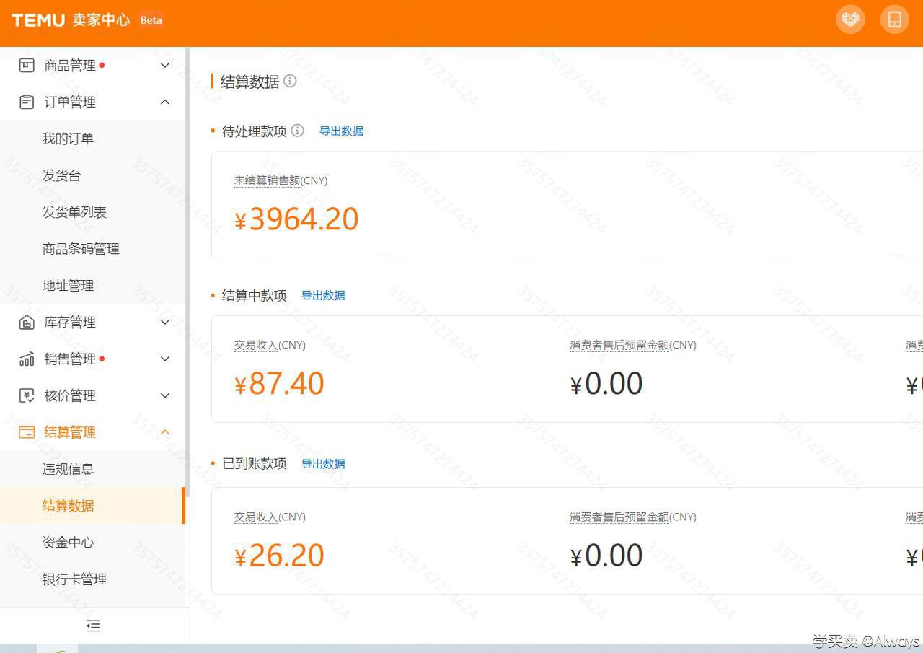Click the 订单管理 menu label

(x=70, y=102)
